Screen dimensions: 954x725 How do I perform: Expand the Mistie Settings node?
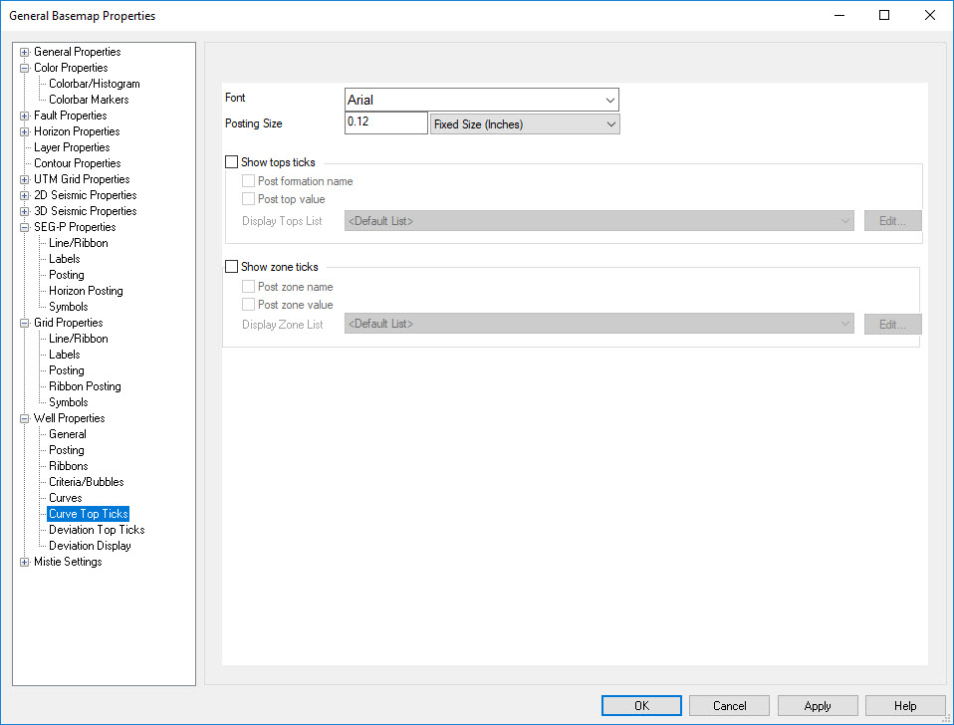click(25, 562)
